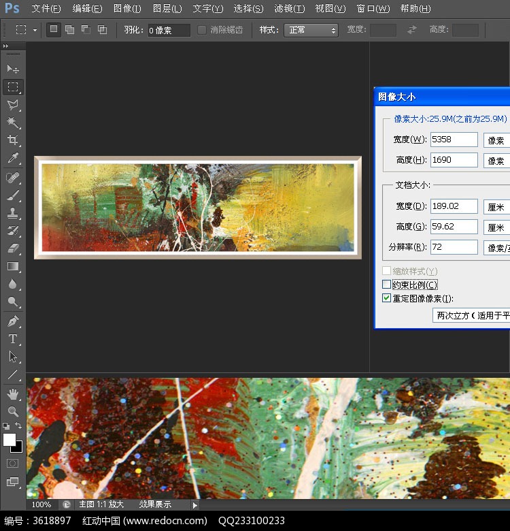Select the Hand tool
The width and height of the screenshot is (510, 531).
coord(13,394)
